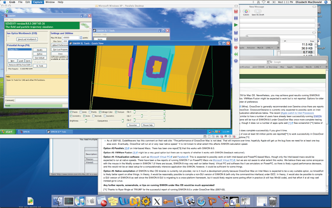Select the Empty PA list entry
This screenshot has height=208, width=332.
20,49
